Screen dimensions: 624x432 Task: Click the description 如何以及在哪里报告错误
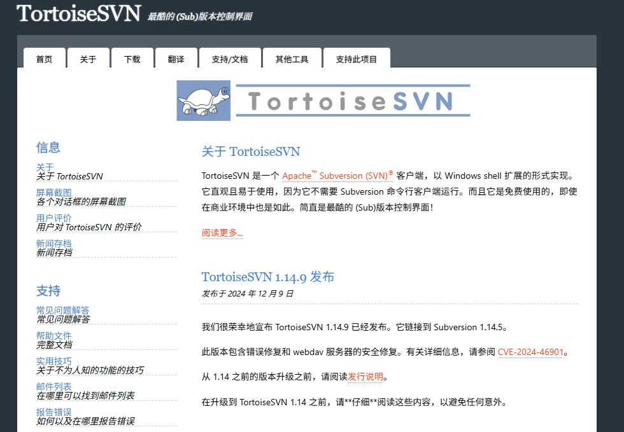point(85,421)
